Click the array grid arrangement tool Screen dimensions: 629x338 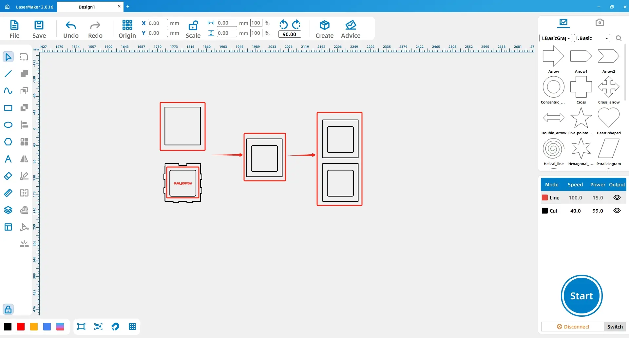coord(24,142)
